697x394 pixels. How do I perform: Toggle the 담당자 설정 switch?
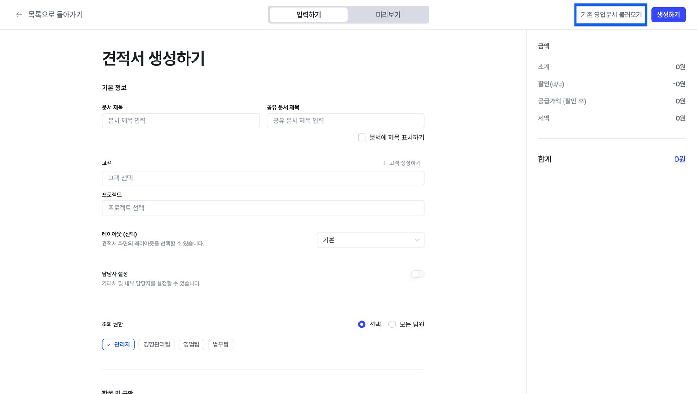[417, 274]
